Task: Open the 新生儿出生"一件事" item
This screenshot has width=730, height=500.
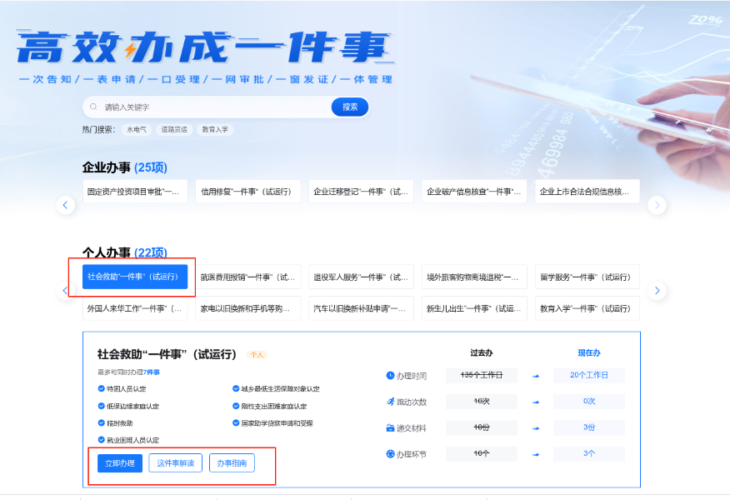Action: pos(473,308)
